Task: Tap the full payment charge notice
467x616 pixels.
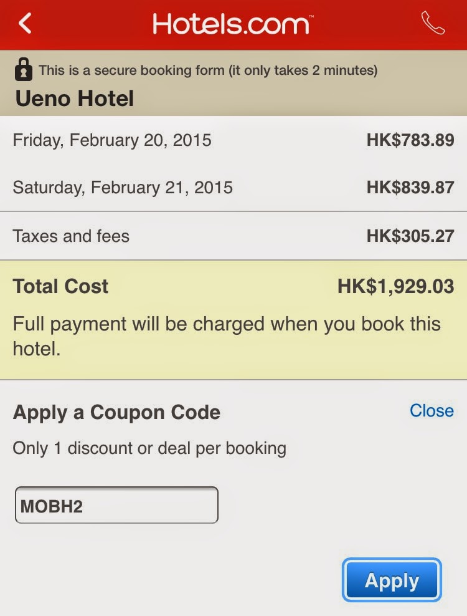Action: point(227,336)
